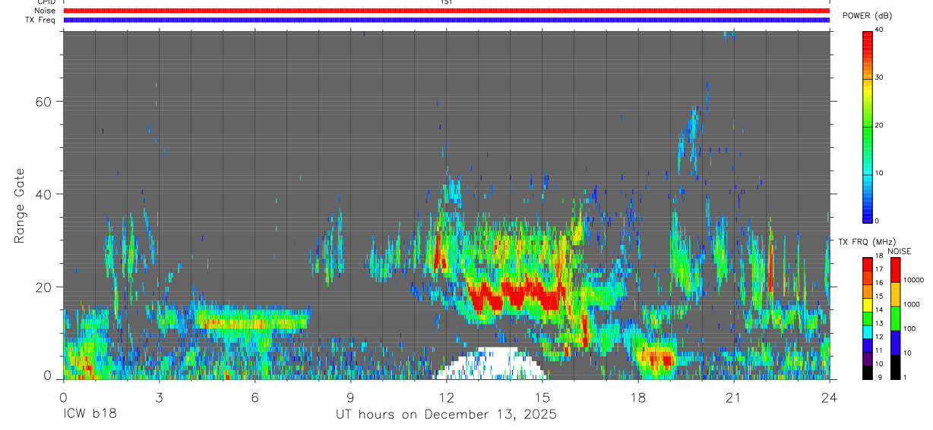Click the hour 24 tick label on time axis

click(830, 397)
